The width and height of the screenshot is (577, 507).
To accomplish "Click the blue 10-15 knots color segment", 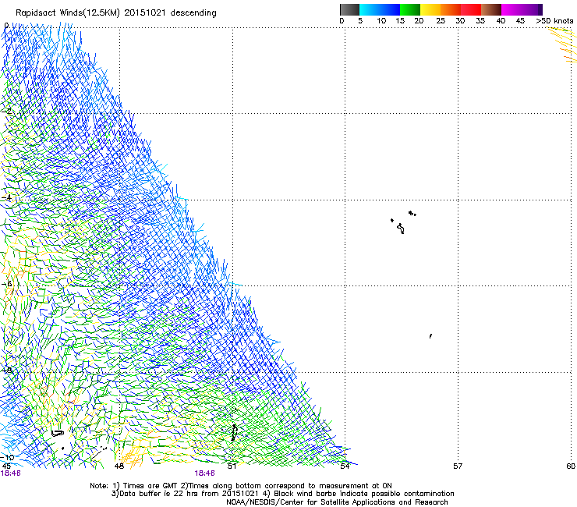I will click(x=390, y=9).
